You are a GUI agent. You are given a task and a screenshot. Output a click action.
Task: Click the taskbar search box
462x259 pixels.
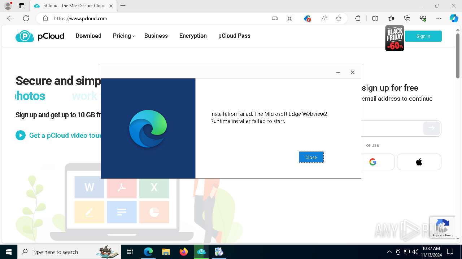click(69, 252)
